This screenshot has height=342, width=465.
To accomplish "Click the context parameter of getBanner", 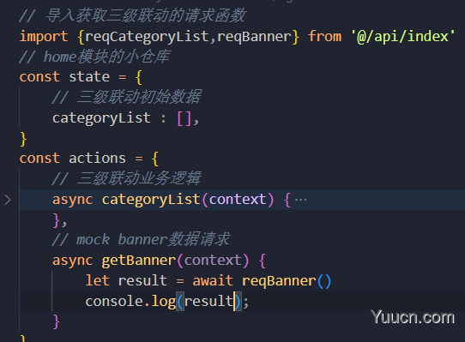I will (213, 261).
